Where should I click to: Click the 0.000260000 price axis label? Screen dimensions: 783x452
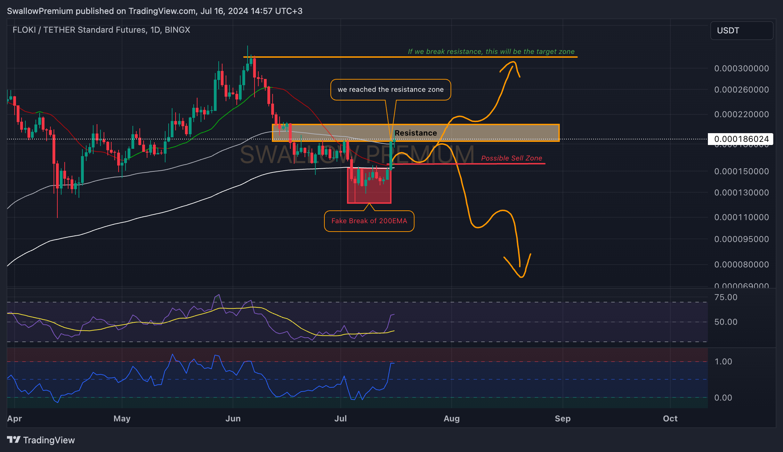(742, 90)
